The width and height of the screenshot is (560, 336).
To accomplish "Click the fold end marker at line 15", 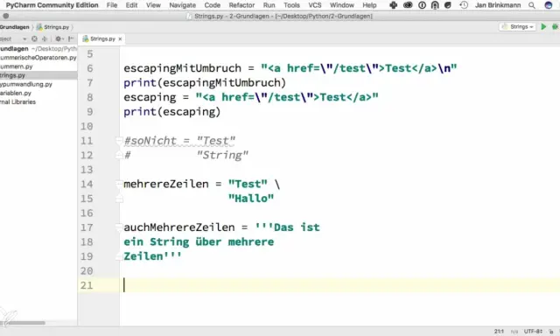I will (x=119, y=199).
